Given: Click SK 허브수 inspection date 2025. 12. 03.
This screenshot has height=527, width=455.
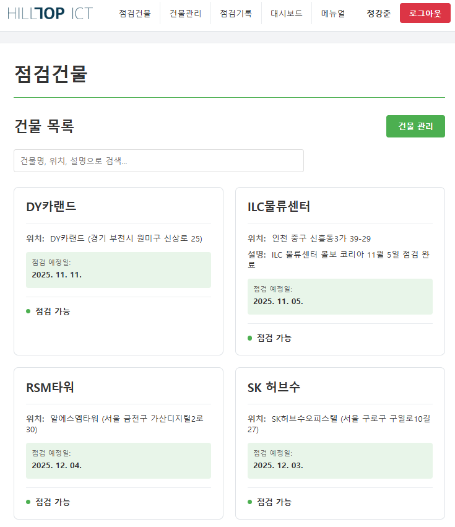Looking at the screenshot, I should (x=278, y=465).
